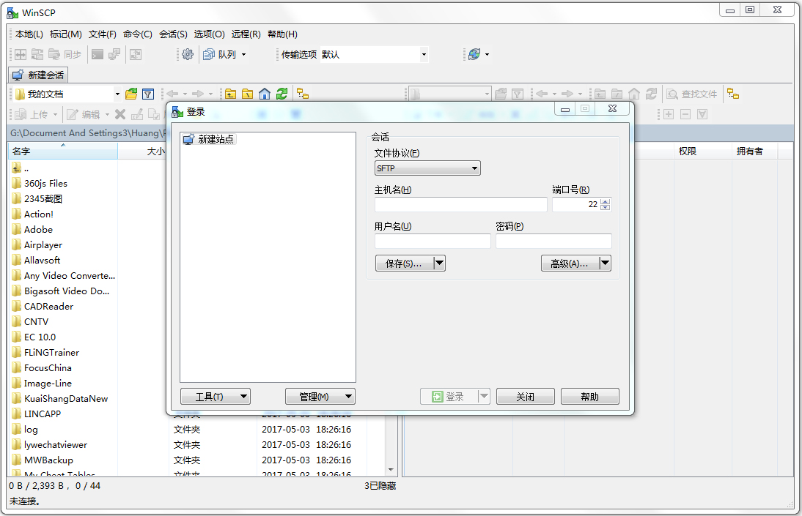Click the 主机名 host name input field
This screenshot has width=802, height=516.
click(x=461, y=204)
